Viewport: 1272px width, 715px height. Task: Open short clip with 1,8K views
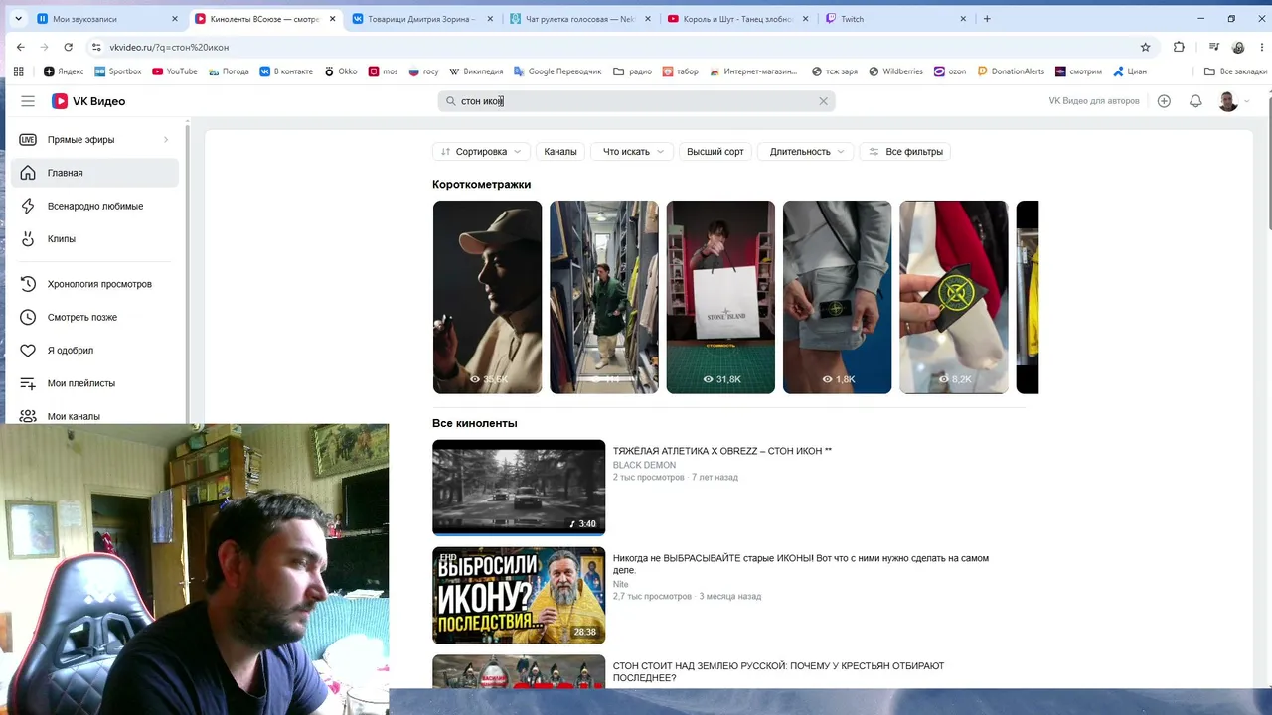[x=837, y=297]
